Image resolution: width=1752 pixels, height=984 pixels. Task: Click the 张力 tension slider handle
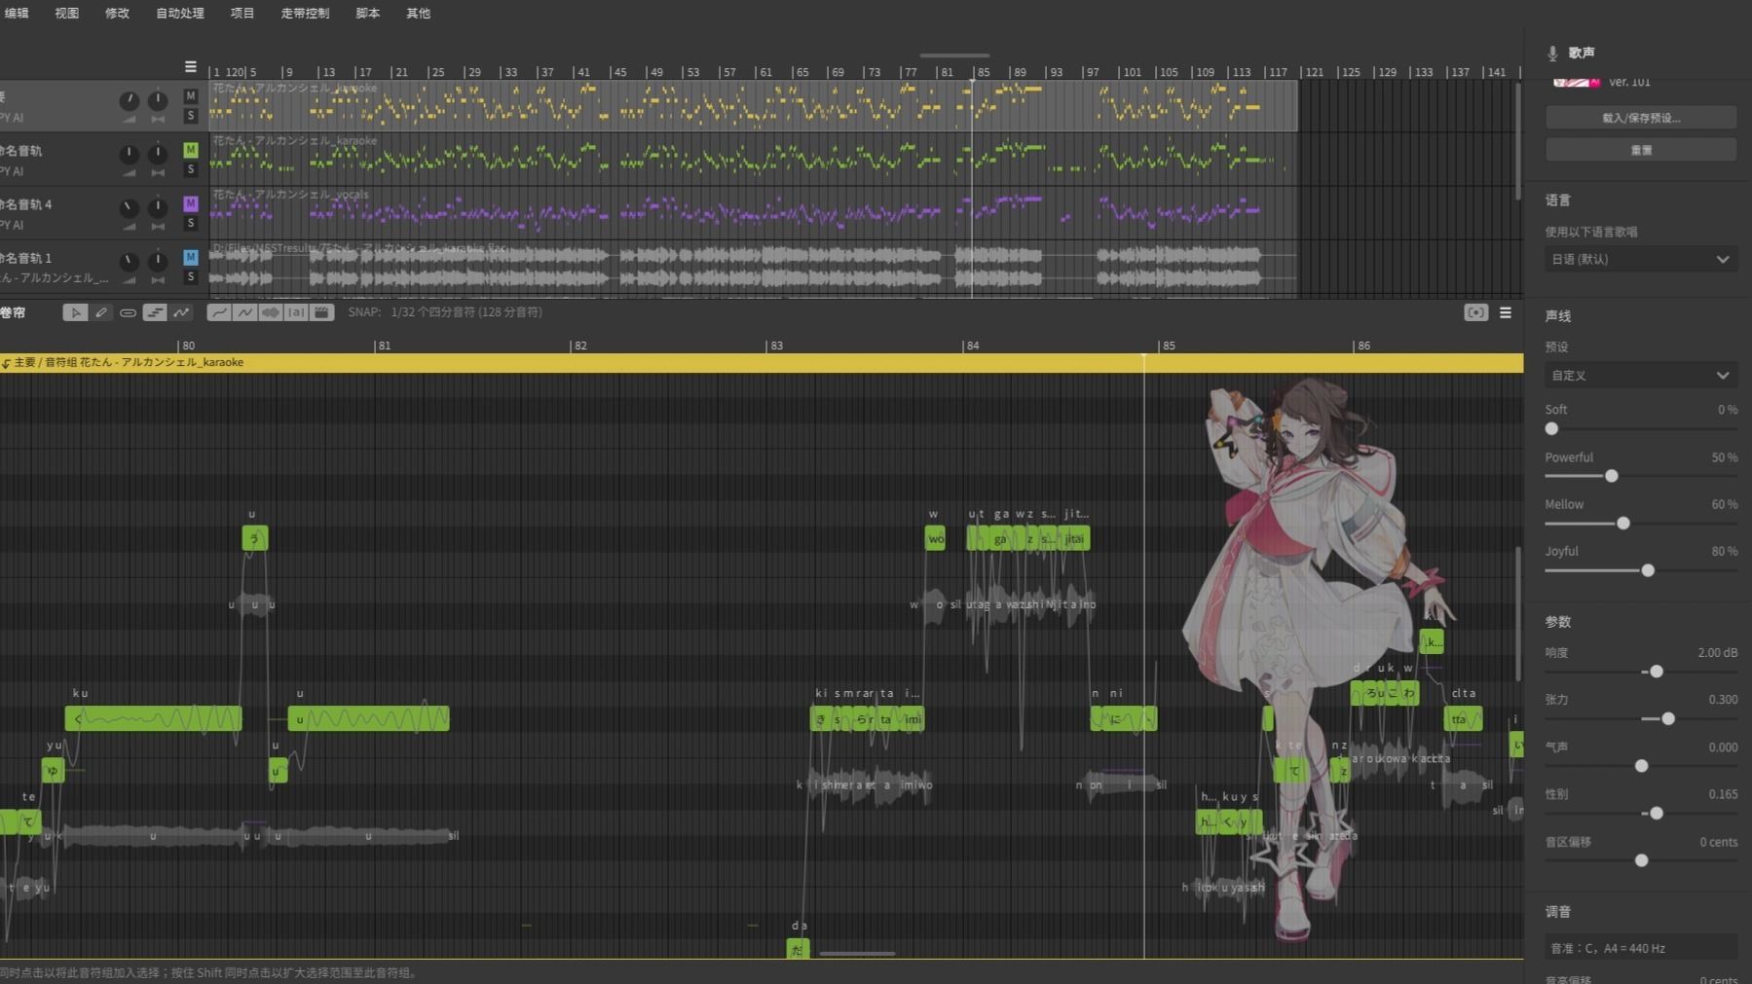pyautogui.click(x=1668, y=718)
